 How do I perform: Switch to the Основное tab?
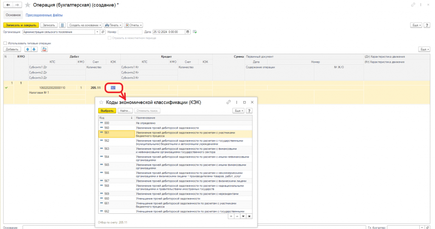tap(13, 15)
